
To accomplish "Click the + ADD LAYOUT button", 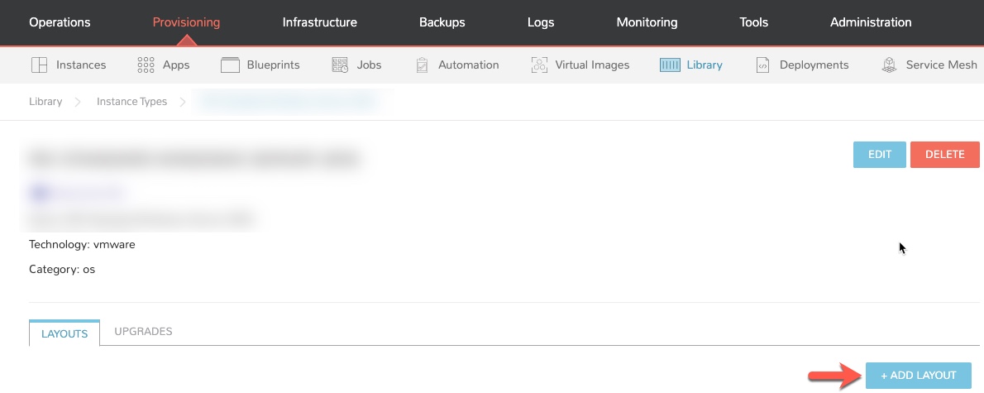I will (918, 376).
